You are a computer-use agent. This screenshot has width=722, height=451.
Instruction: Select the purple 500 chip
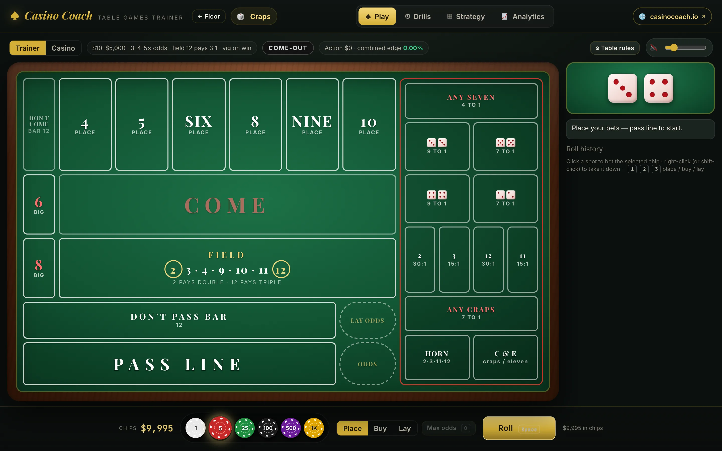point(291,428)
